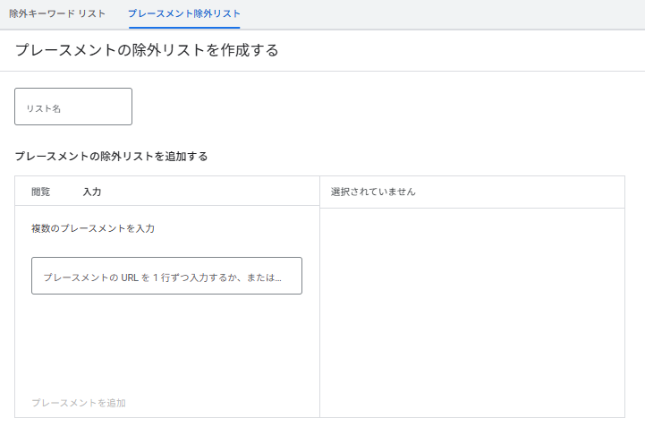Click blank area below the placement panels
The height and width of the screenshot is (444, 645).
[322, 431]
